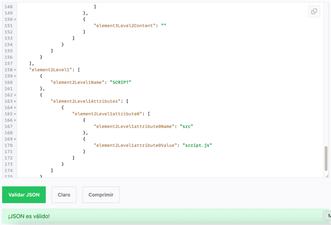The image size is (331, 225).
Task: Collapse the element2Level1attribute0 array at line 165
Action: [x=15, y=114]
